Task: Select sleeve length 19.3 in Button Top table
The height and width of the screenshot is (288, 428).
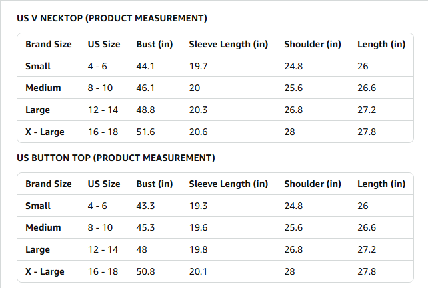Action: pos(198,206)
